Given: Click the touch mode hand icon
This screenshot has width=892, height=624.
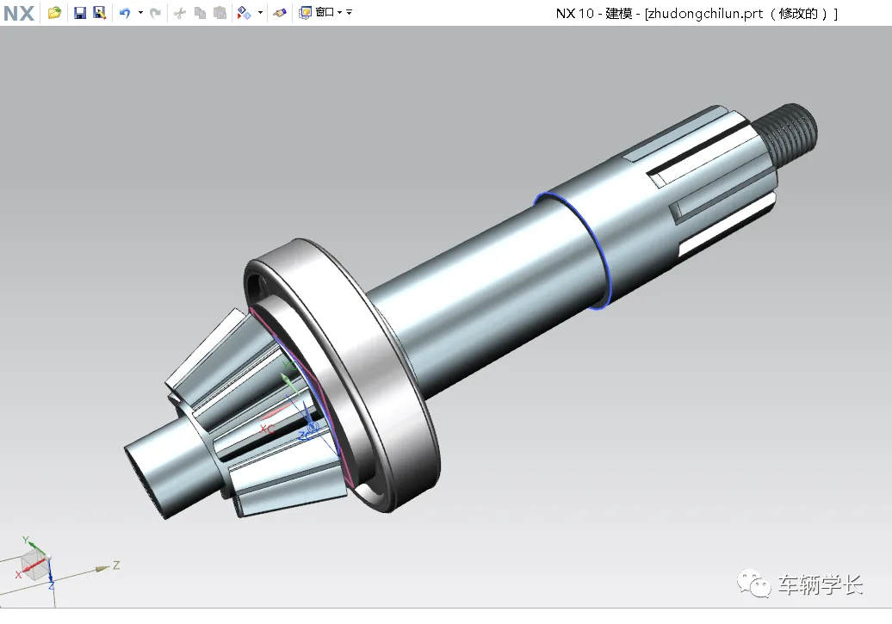Looking at the screenshot, I should 279,13.
